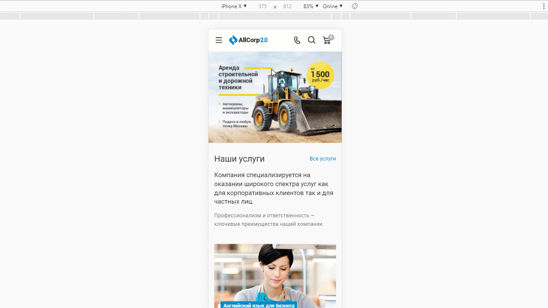Open the 83% zoom dropdown
548x308 pixels.
tap(311, 6)
